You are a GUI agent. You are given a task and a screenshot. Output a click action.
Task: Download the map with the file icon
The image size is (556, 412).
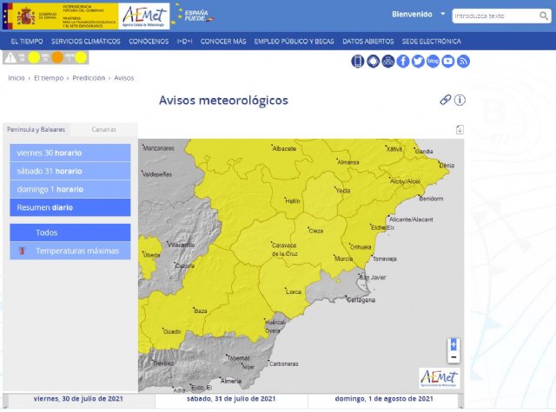pos(459,130)
